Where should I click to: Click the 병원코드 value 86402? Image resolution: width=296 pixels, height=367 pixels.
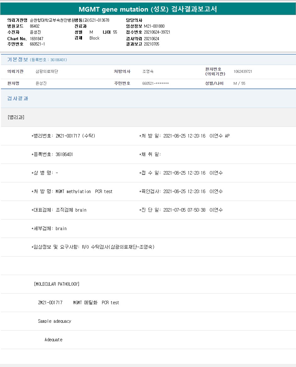coord(35,26)
